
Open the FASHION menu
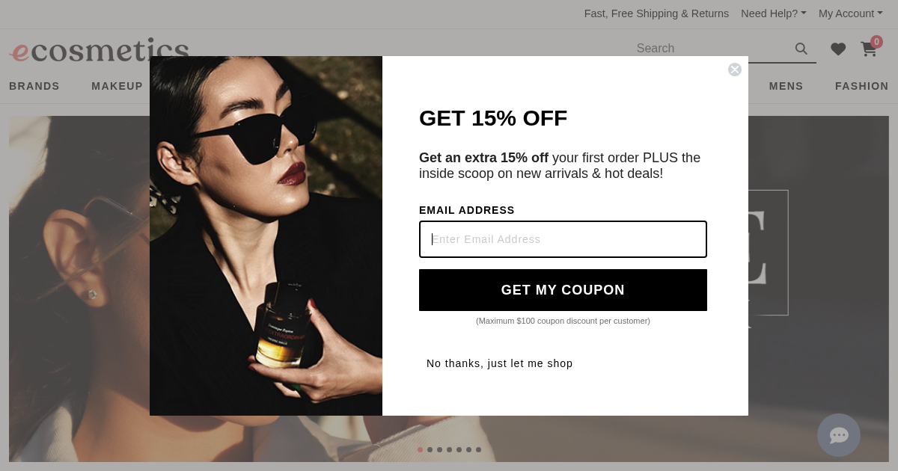tap(862, 86)
